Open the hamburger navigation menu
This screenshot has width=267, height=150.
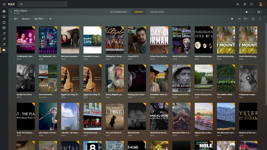[x=4, y=4]
